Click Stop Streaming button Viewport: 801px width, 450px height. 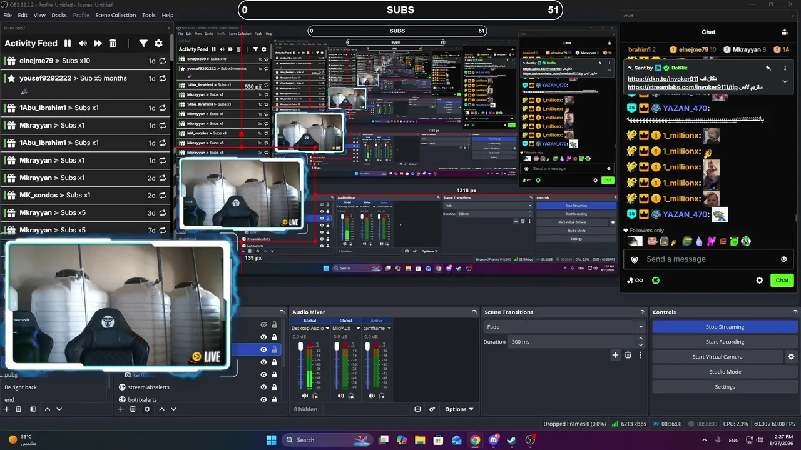click(x=725, y=327)
